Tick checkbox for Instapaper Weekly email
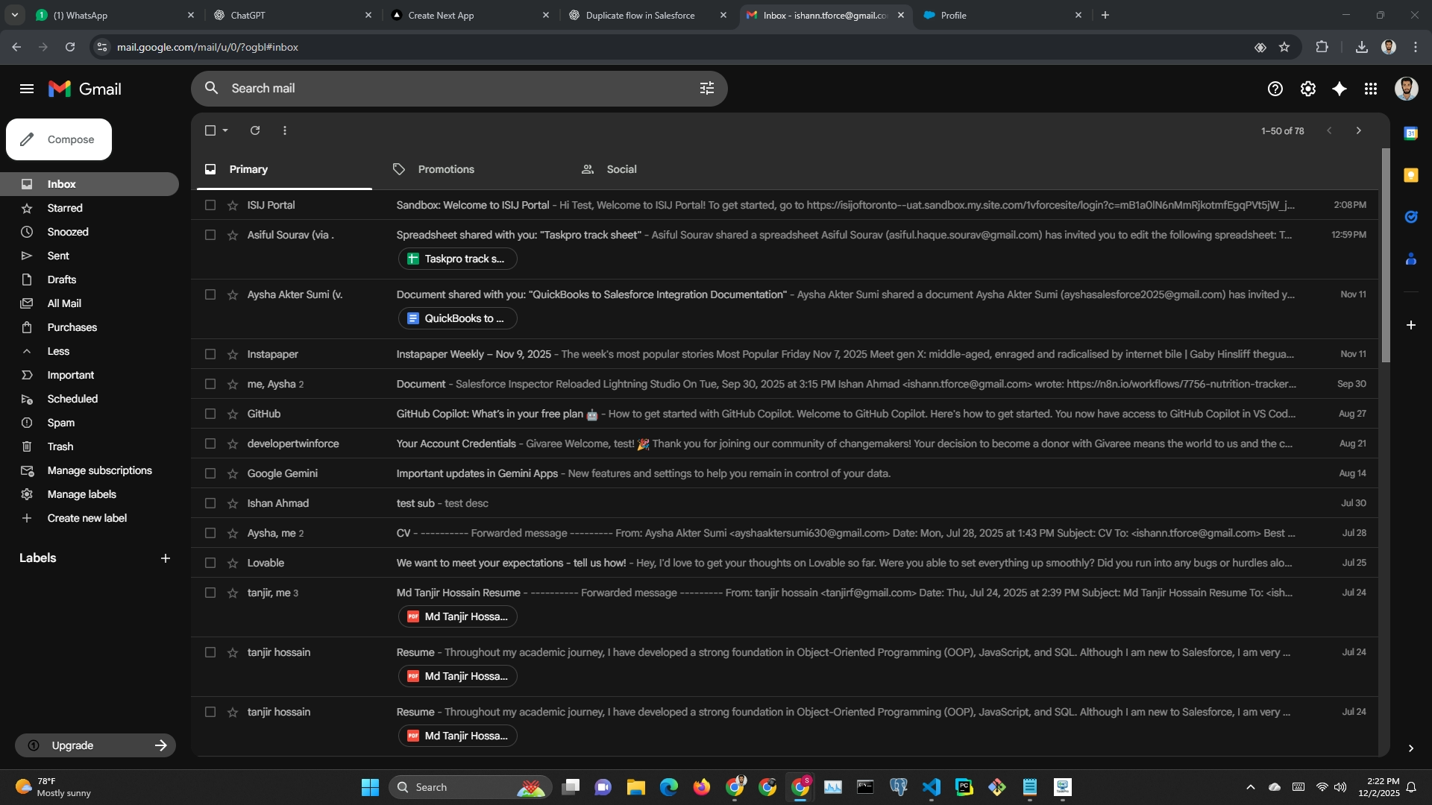Screen dimensions: 1432x805 coord(210,354)
